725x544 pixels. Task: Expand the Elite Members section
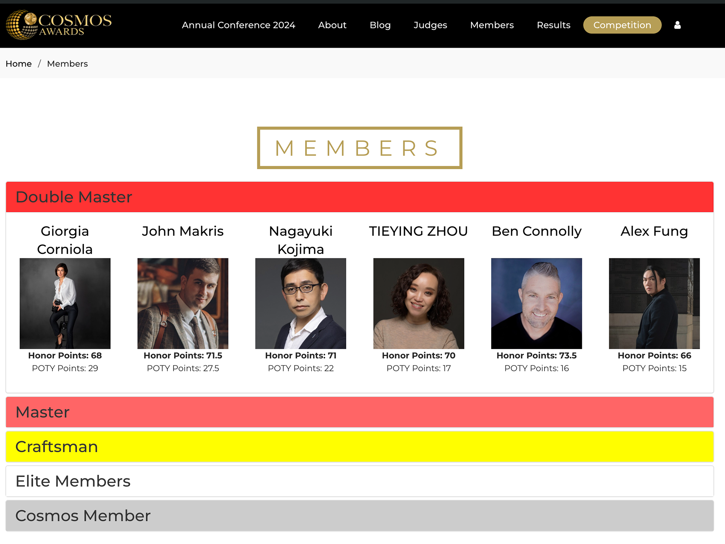[x=359, y=481]
